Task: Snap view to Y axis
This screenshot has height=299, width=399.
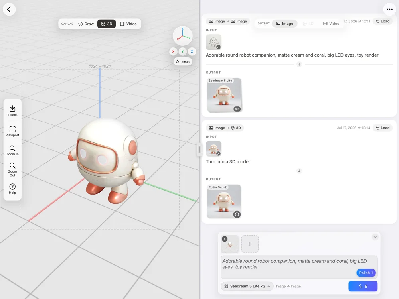Action: coord(182,51)
